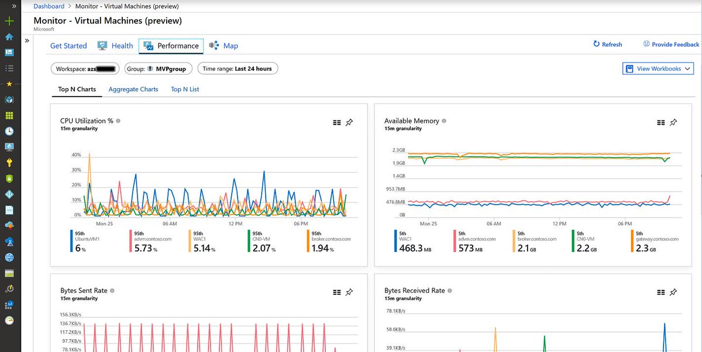Expand the collapsed blade panel chevron

(x=27, y=41)
